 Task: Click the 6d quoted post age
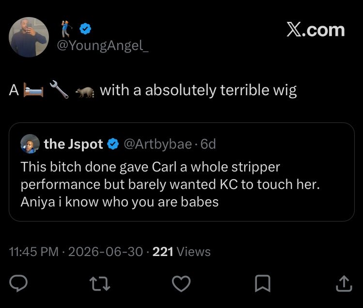(x=208, y=144)
